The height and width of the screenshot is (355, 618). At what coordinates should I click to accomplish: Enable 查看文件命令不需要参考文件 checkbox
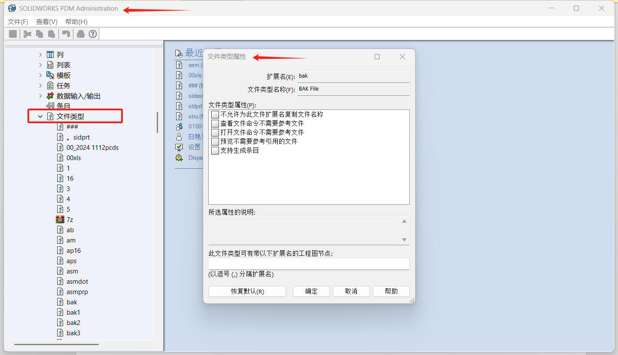pos(215,124)
